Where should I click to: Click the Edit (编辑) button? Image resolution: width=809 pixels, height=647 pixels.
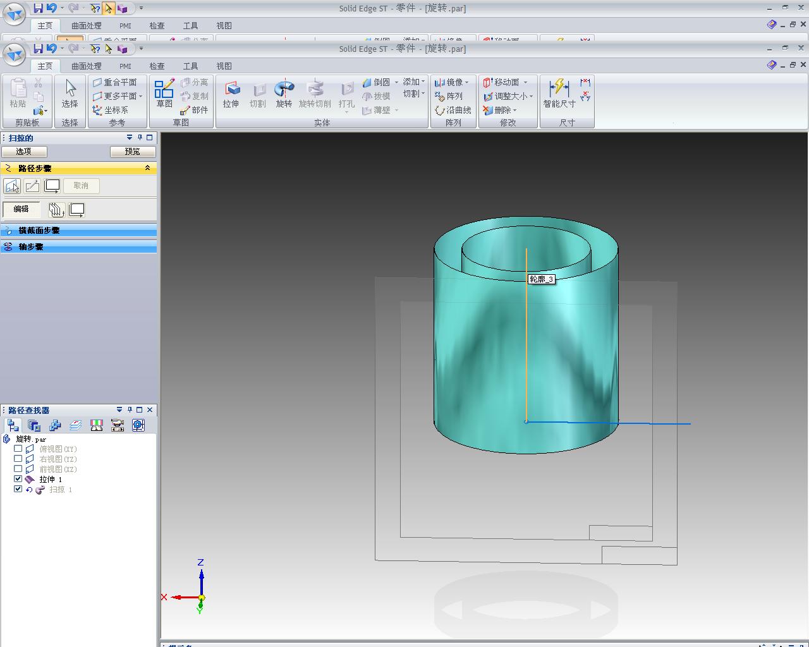click(21, 209)
